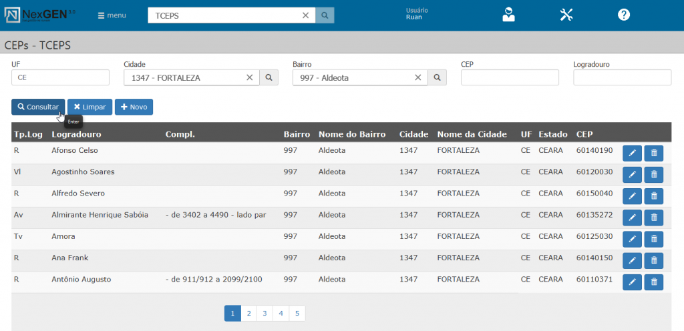Delete the Agostinho Soares row
The width and height of the screenshot is (684, 331).
coord(654,175)
